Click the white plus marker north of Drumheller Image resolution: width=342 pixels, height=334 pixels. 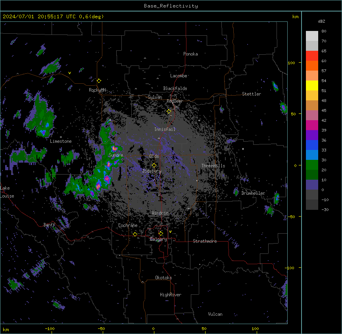[x=243, y=149]
